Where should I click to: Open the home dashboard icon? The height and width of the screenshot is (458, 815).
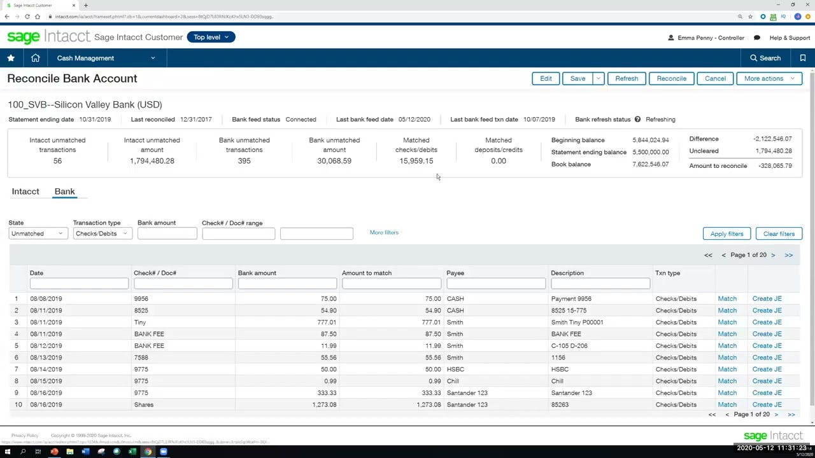(36, 58)
